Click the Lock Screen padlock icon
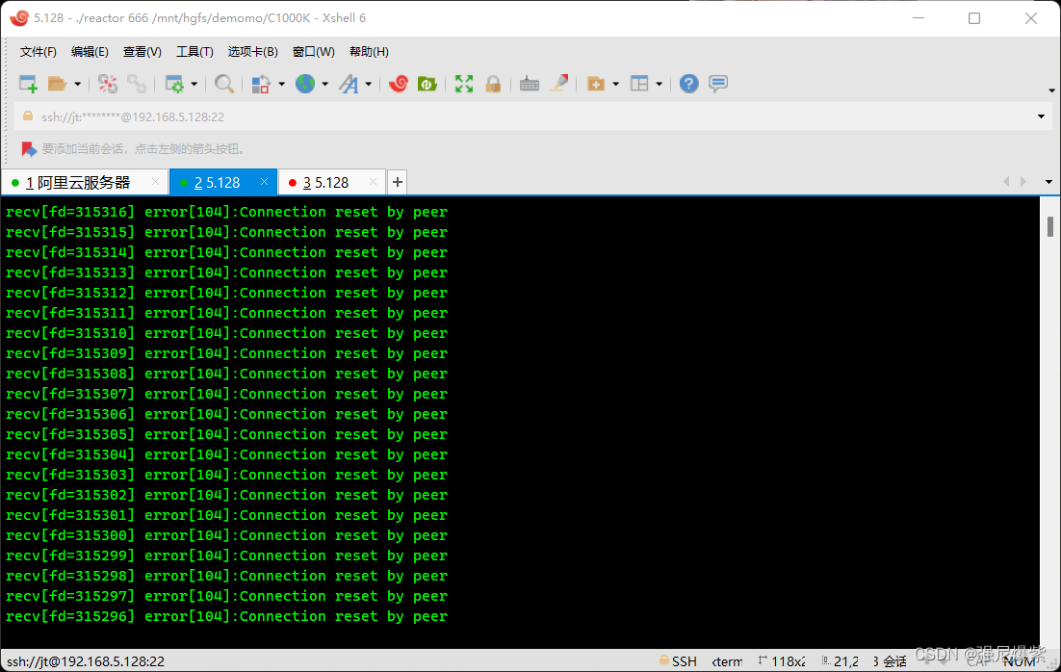Viewport: 1061px width, 672px height. (493, 84)
